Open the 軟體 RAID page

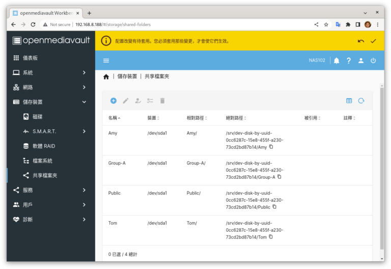(x=51, y=146)
